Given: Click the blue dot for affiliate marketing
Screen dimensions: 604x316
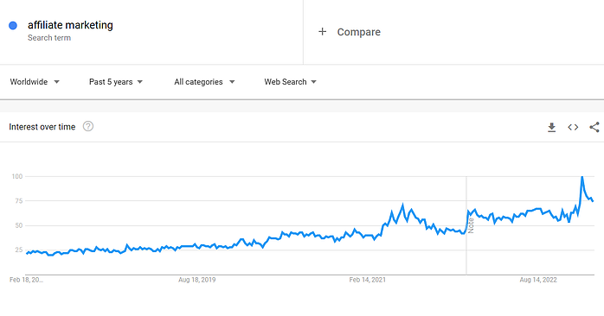Looking at the screenshot, I should 13,25.
